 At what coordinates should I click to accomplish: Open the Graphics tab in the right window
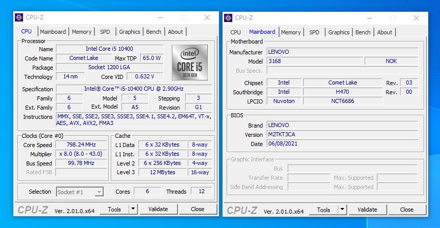click(x=338, y=32)
